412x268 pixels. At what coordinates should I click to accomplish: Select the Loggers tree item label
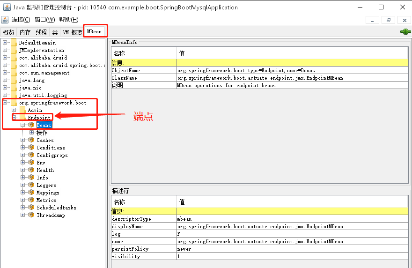point(46,185)
